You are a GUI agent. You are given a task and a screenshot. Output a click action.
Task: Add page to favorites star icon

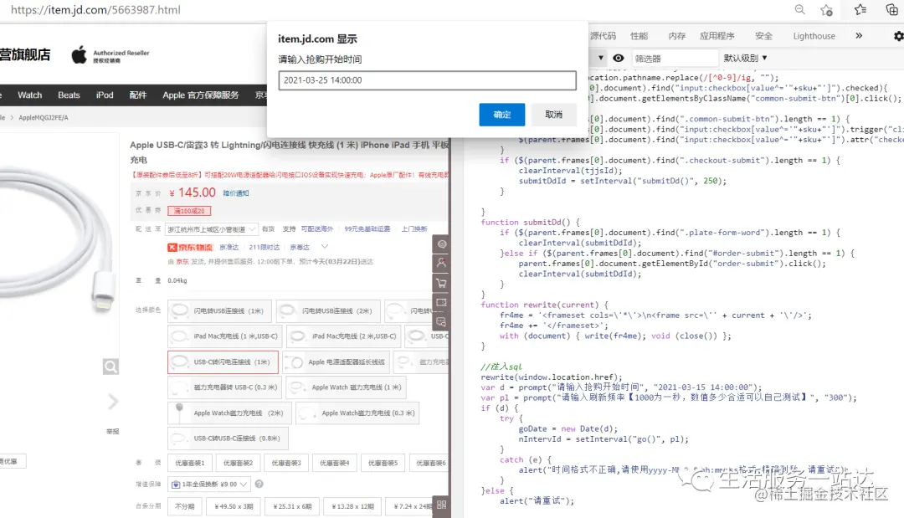(826, 10)
